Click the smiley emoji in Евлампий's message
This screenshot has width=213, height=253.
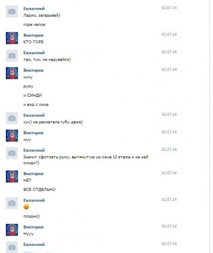(x=26, y=207)
